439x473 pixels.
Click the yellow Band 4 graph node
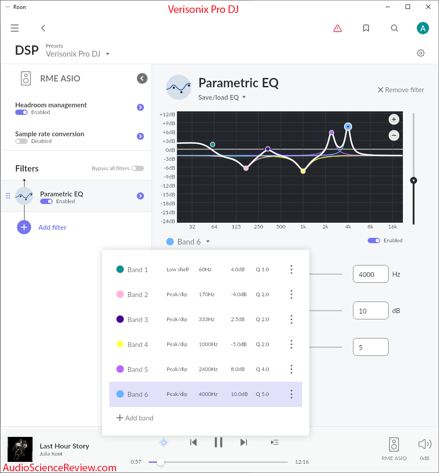pos(303,171)
